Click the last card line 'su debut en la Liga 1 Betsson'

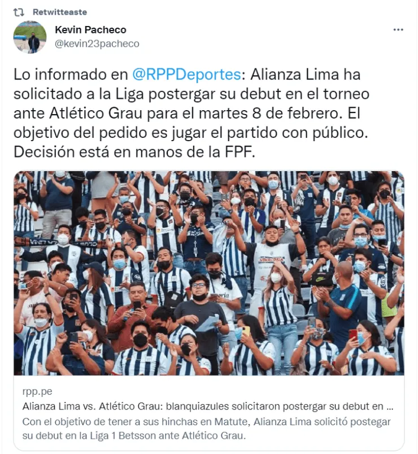134,435
